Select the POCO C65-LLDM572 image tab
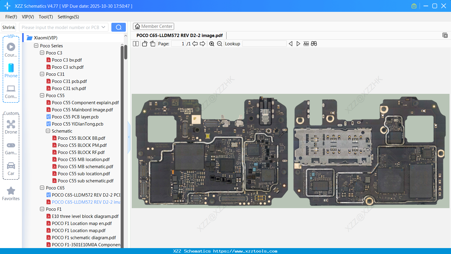The height and width of the screenshot is (254, 451). (x=179, y=35)
